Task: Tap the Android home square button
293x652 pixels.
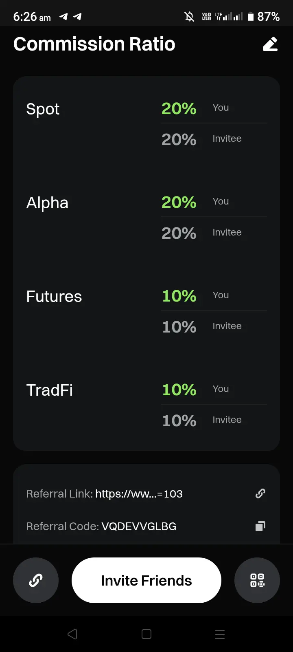Action: pyautogui.click(x=146, y=634)
